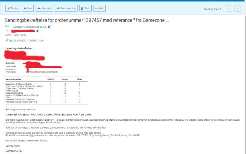Go to the previous message arrow

point(229,9)
